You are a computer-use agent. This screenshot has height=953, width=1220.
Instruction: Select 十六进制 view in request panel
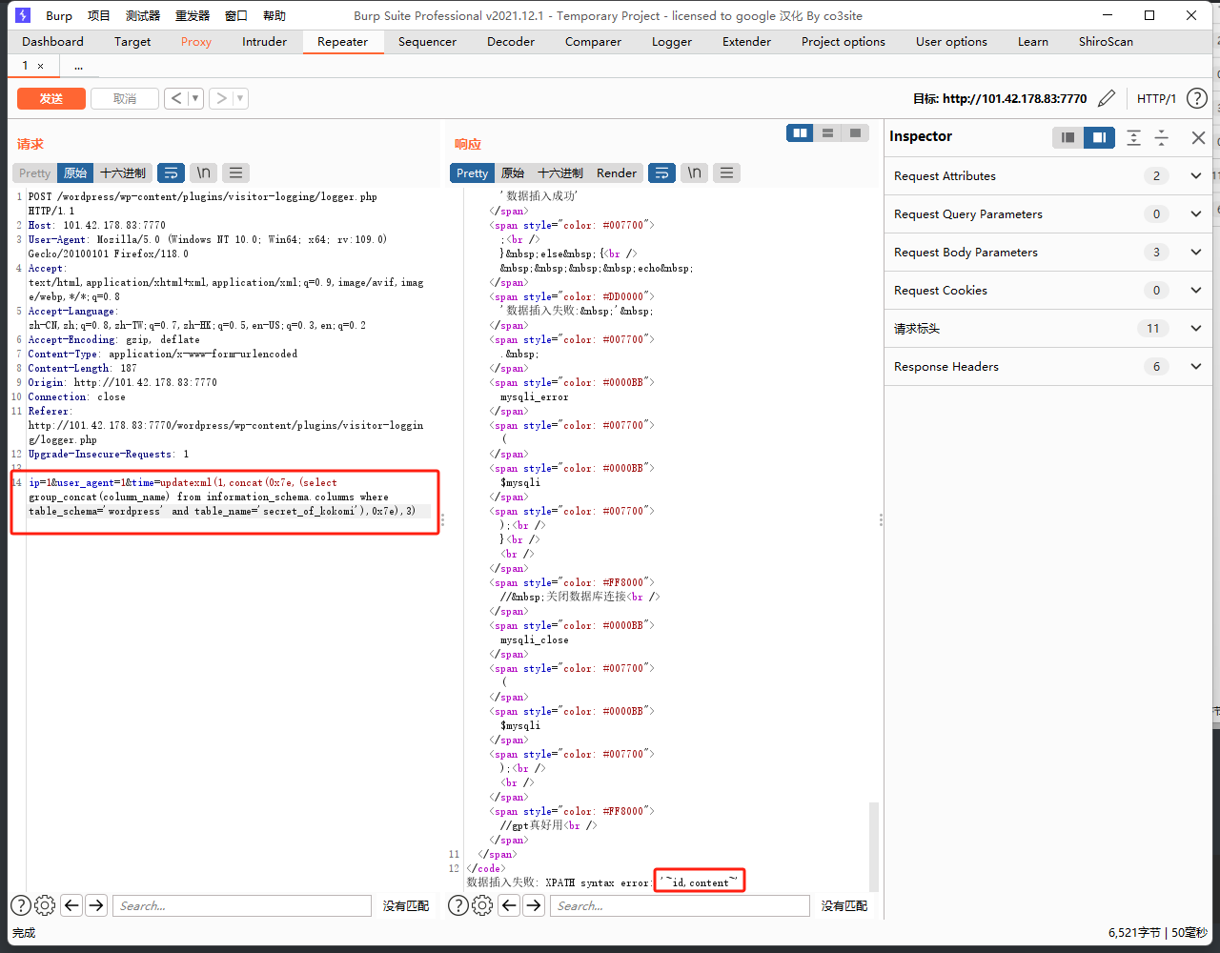click(x=123, y=172)
